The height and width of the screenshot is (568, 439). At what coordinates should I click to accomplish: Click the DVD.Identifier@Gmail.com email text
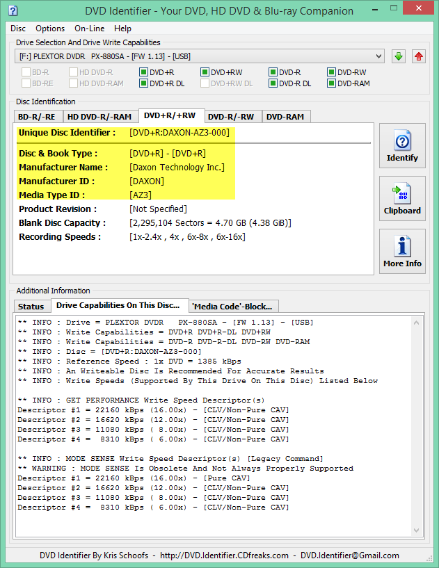coord(350,555)
